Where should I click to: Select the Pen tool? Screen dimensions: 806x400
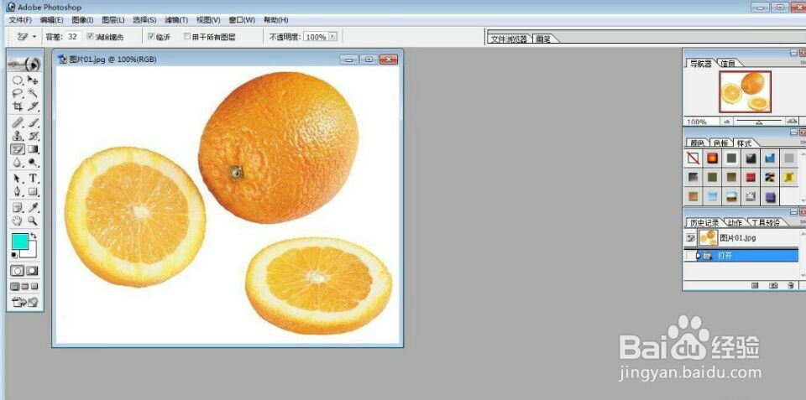tap(18, 191)
